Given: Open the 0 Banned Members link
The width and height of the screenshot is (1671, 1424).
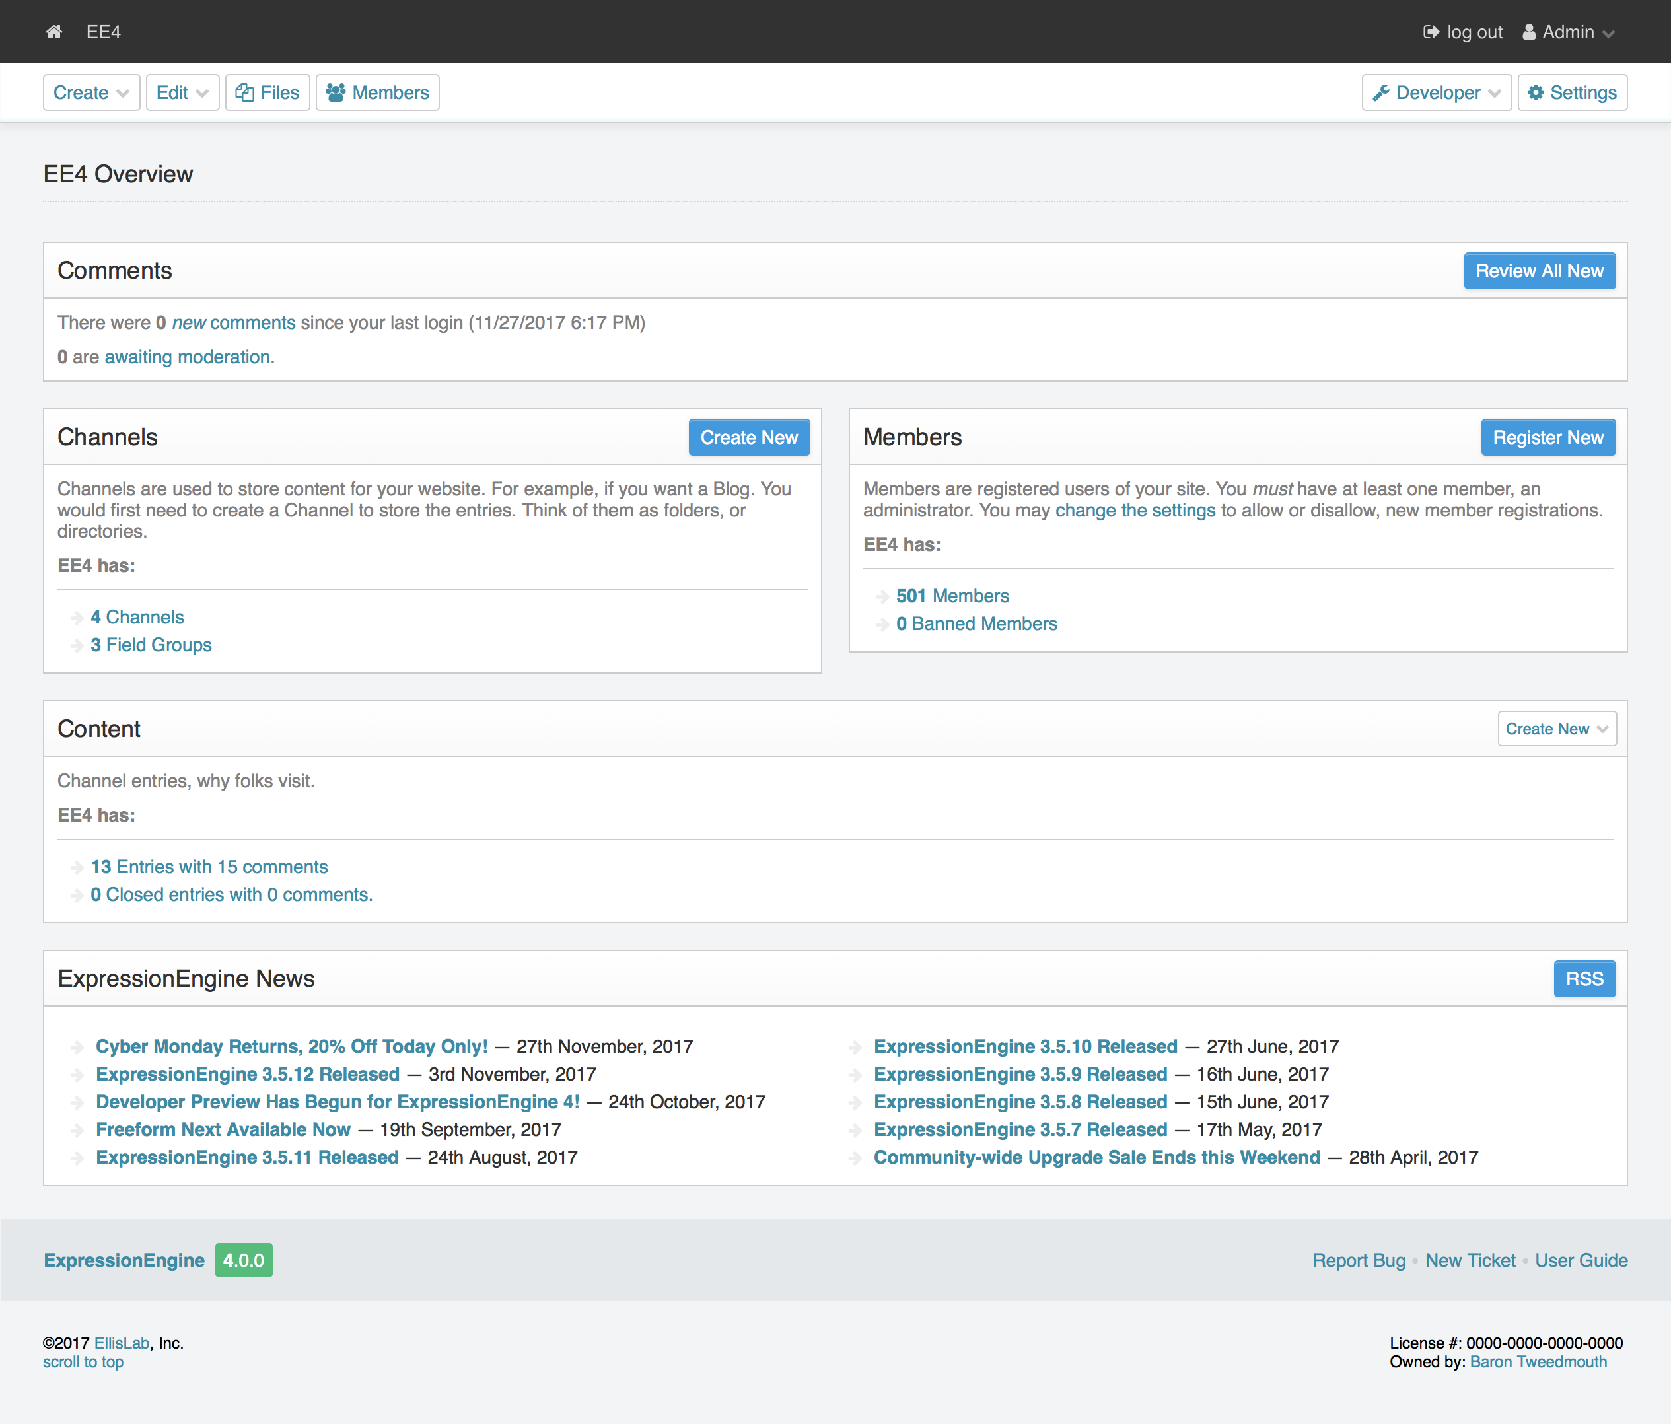Looking at the screenshot, I should [977, 624].
